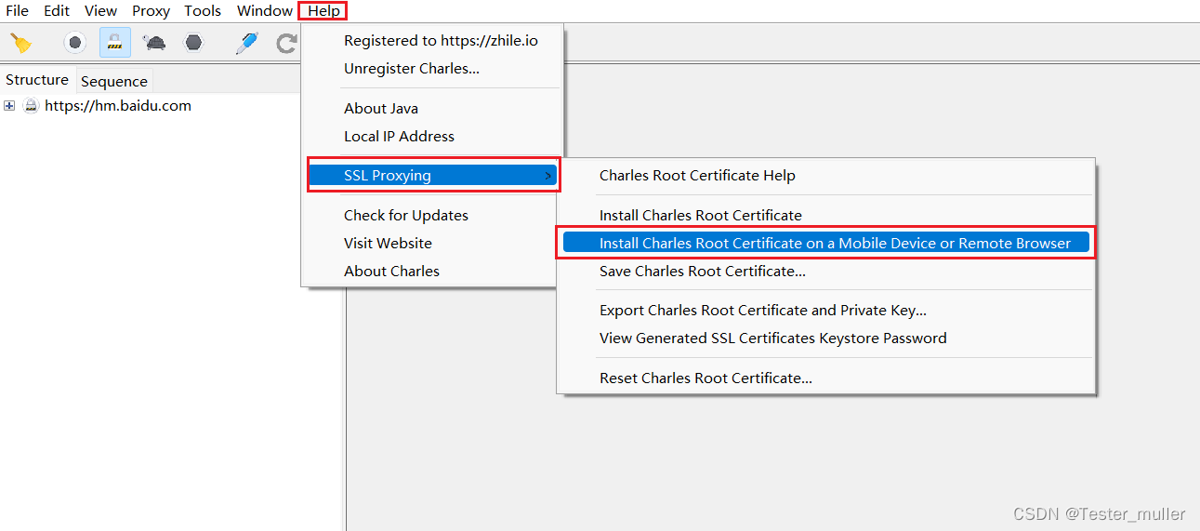Viewport: 1200px width, 531px height.
Task: Click the blue pen Compose icon
Action: (246, 43)
